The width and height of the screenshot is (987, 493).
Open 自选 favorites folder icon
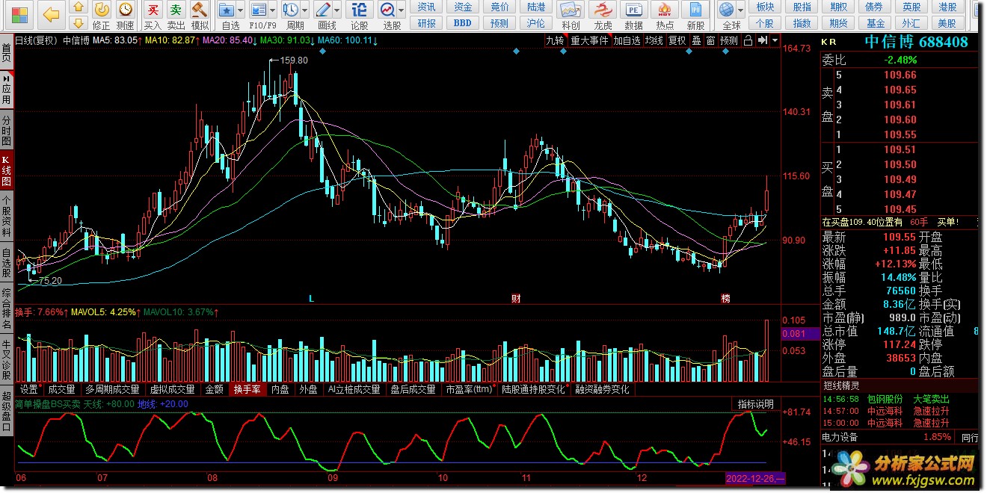click(227, 10)
